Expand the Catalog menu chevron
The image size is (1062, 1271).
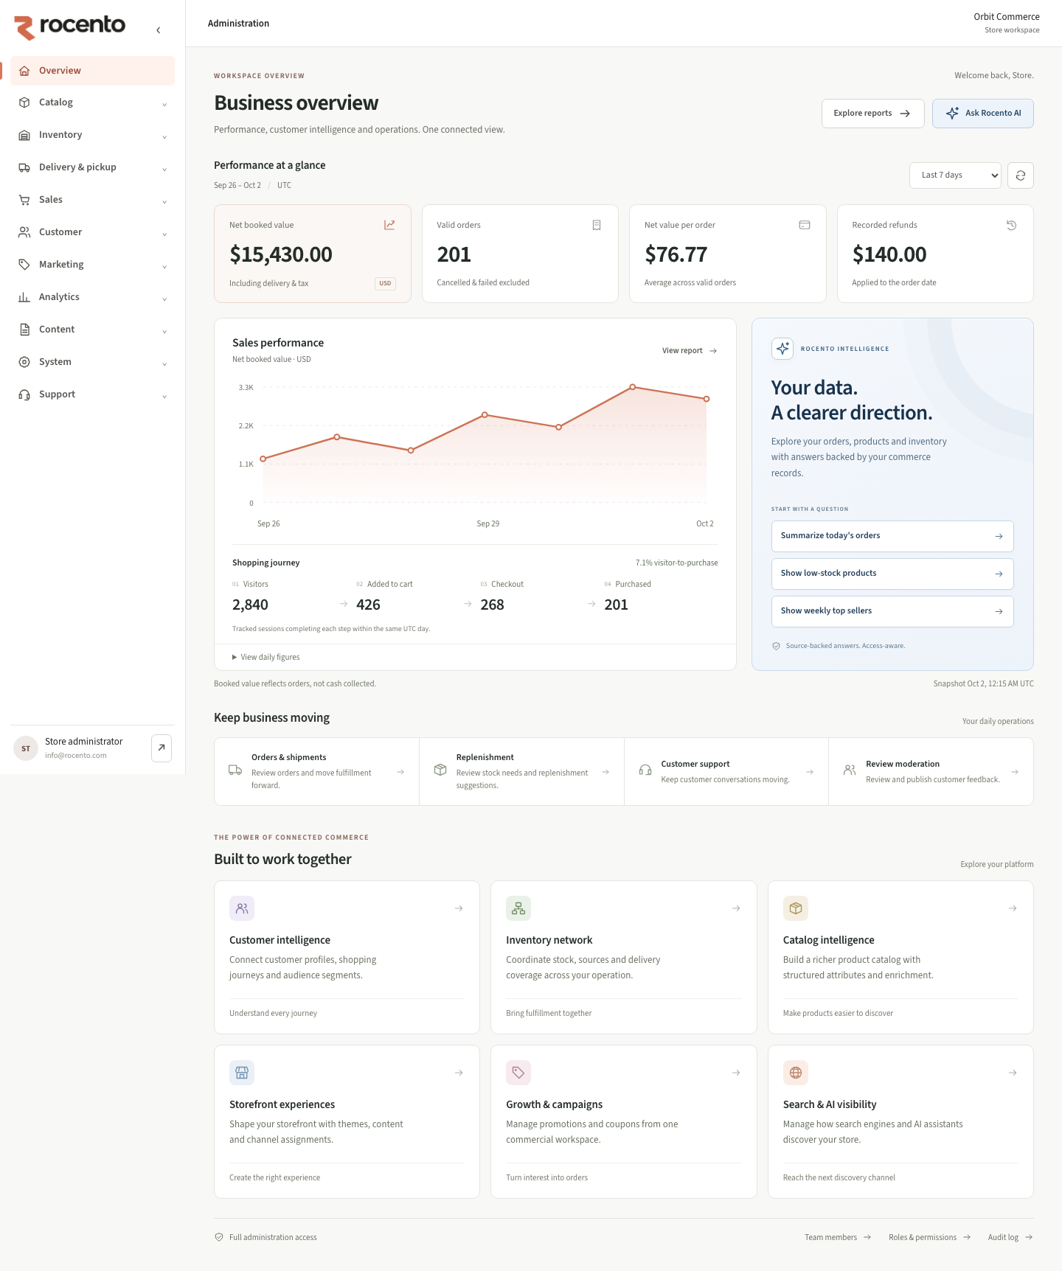164,103
